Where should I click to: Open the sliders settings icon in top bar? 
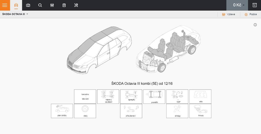(x=52, y=5)
